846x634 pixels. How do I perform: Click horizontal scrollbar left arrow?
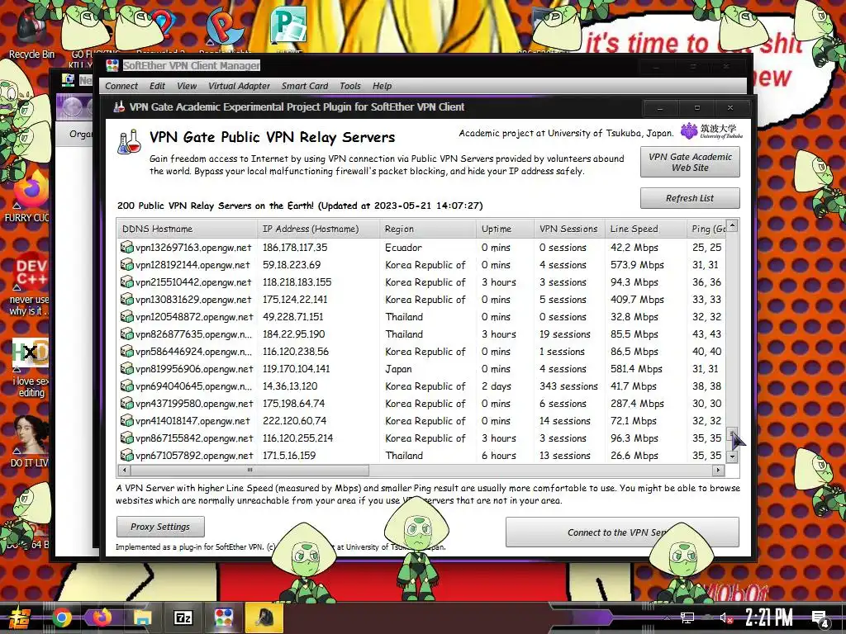point(125,470)
